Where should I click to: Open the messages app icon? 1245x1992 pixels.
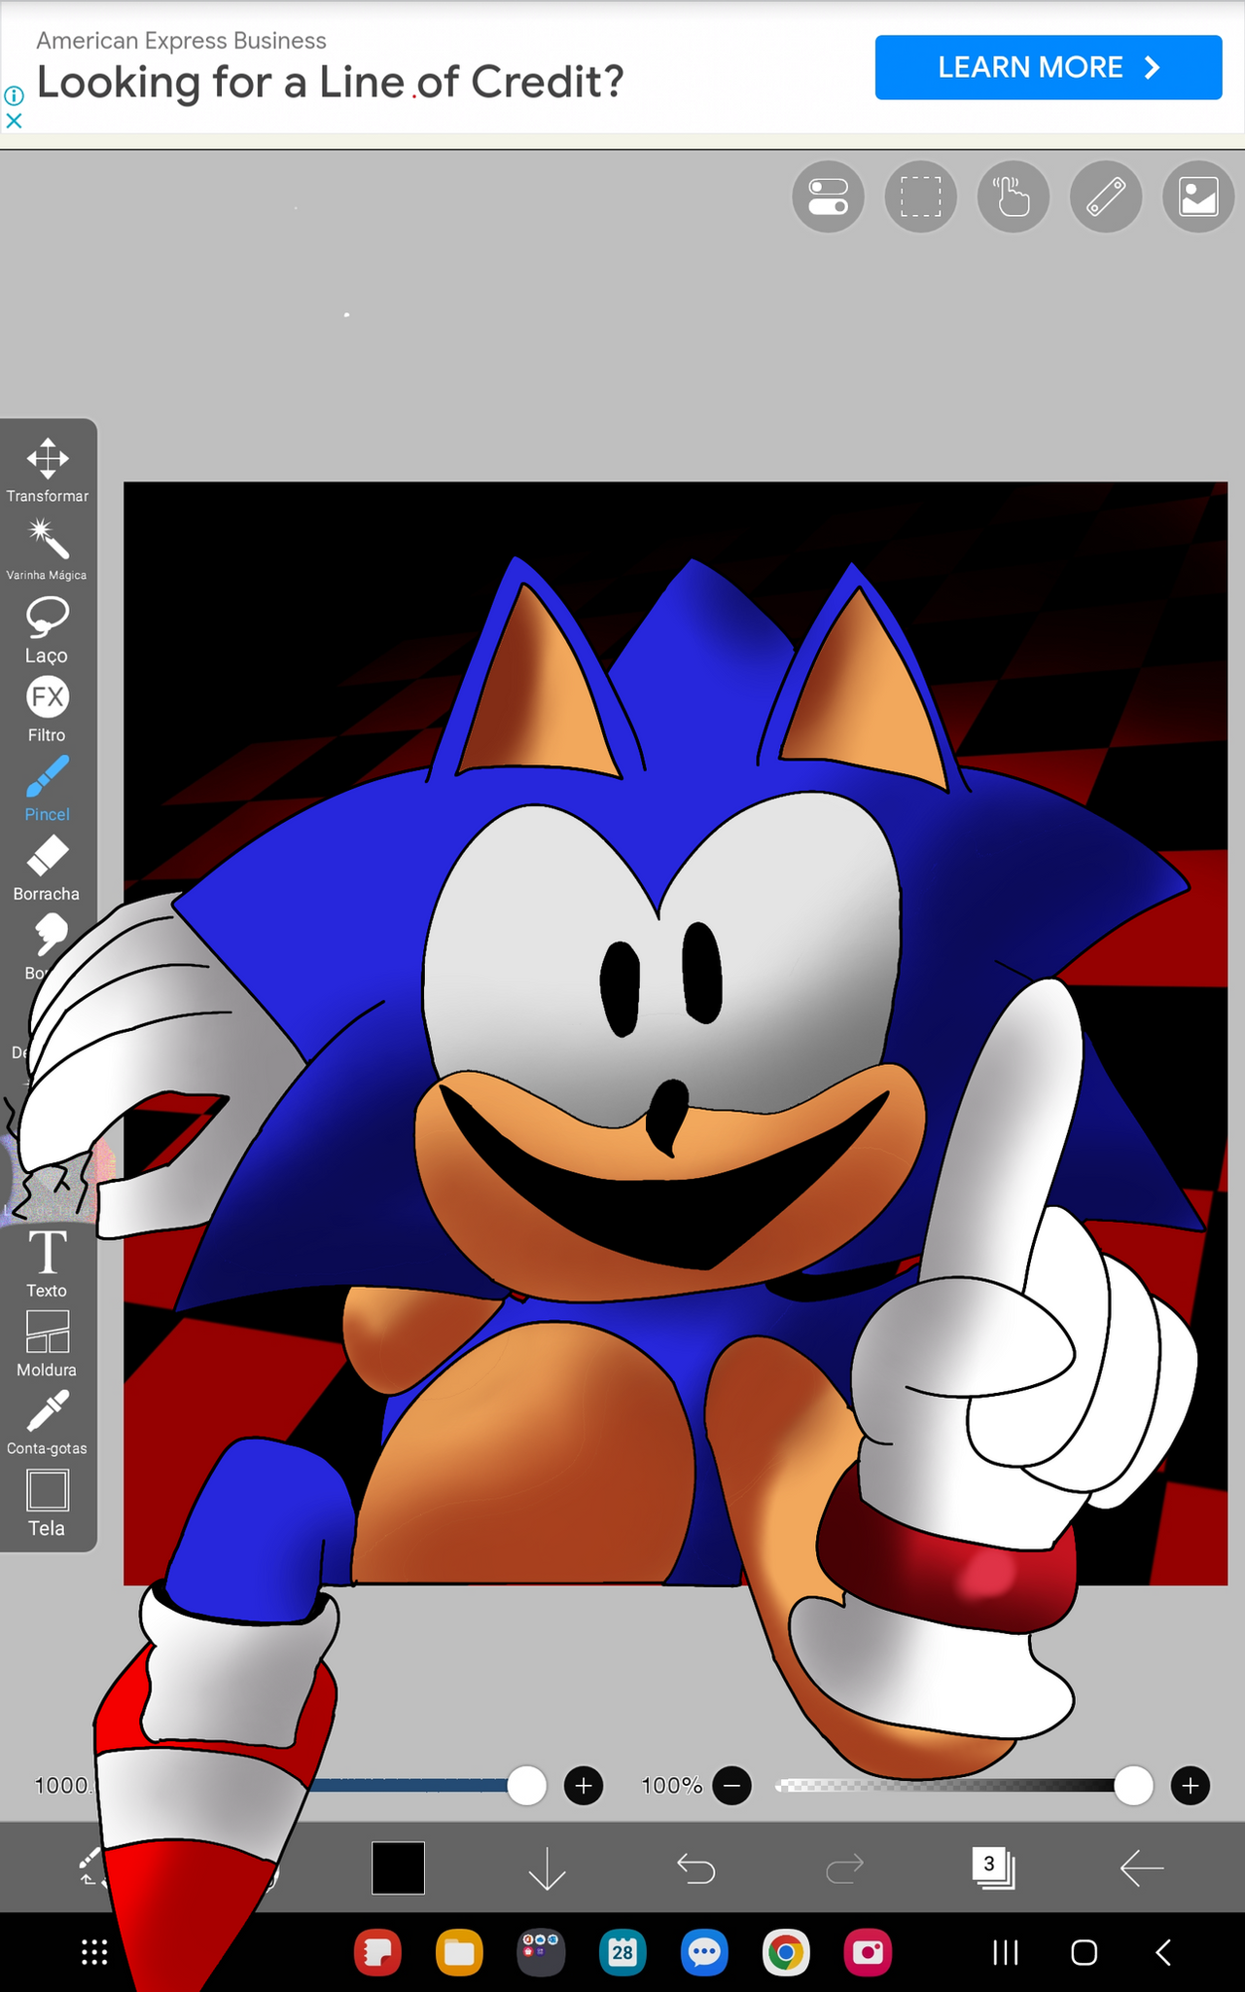[704, 1952]
